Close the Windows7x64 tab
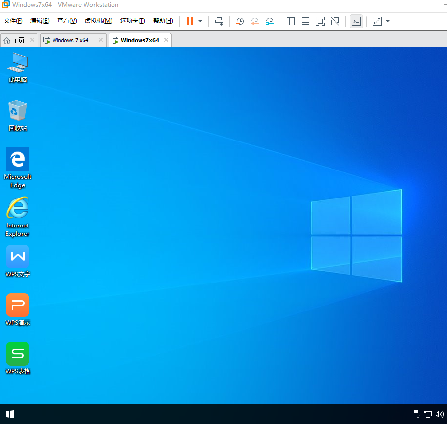447x424 pixels. tap(166, 40)
